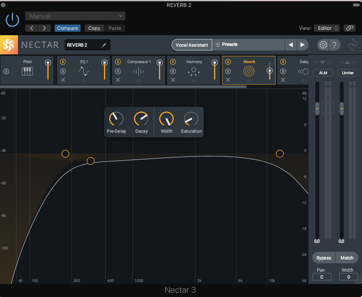Toggle EQ 1 module power

point(63,62)
